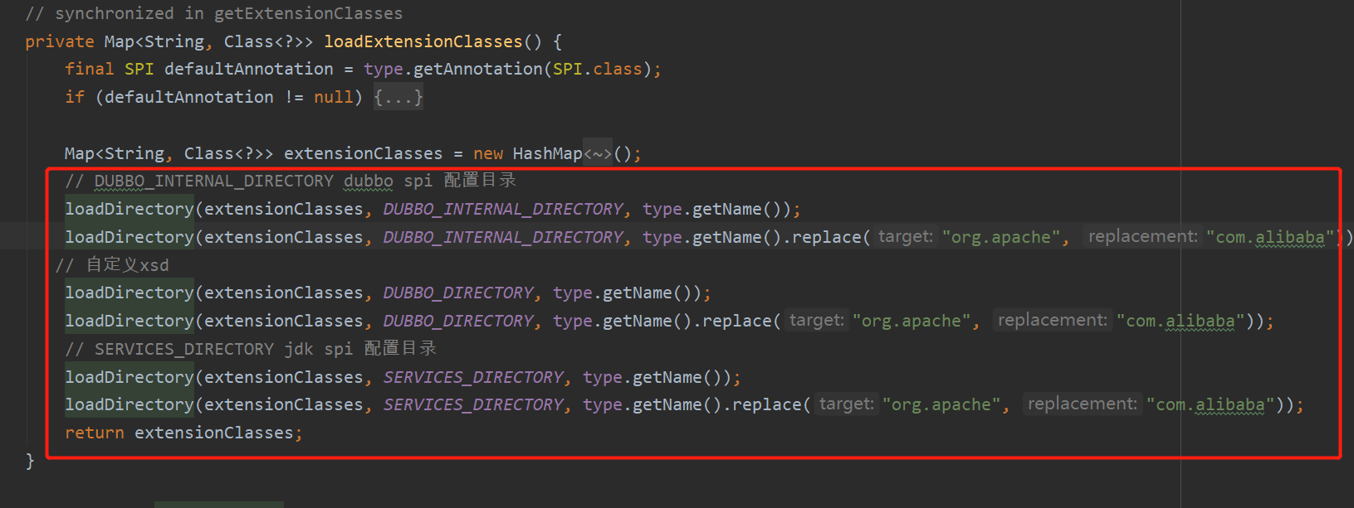The width and height of the screenshot is (1354, 508).
Task: Click the loadExtensionClasses method name
Action: (423, 41)
